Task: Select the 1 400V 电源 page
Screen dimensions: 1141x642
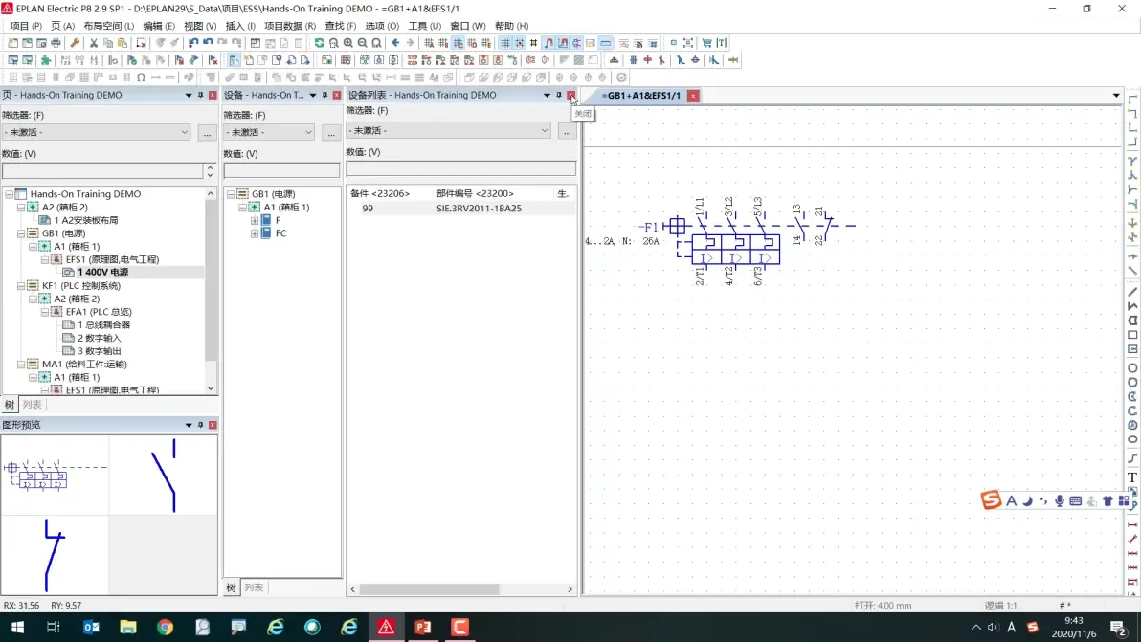Action: [102, 272]
